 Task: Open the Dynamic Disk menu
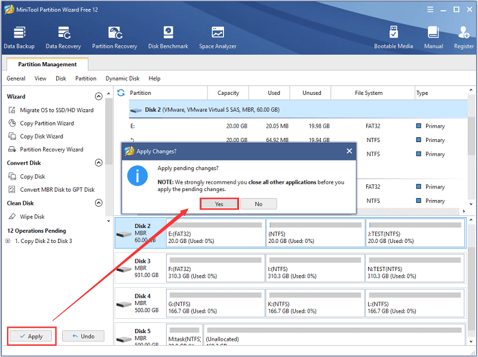[122, 79]
